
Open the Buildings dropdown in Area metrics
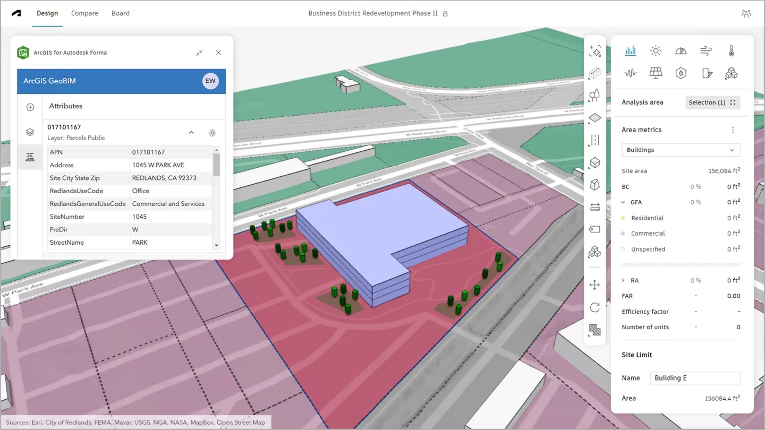(681, 150)
